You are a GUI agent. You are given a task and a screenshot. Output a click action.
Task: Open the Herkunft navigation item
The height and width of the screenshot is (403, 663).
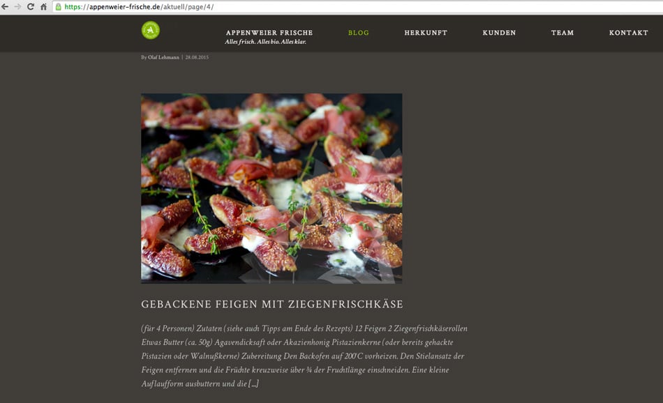(426, 33)
